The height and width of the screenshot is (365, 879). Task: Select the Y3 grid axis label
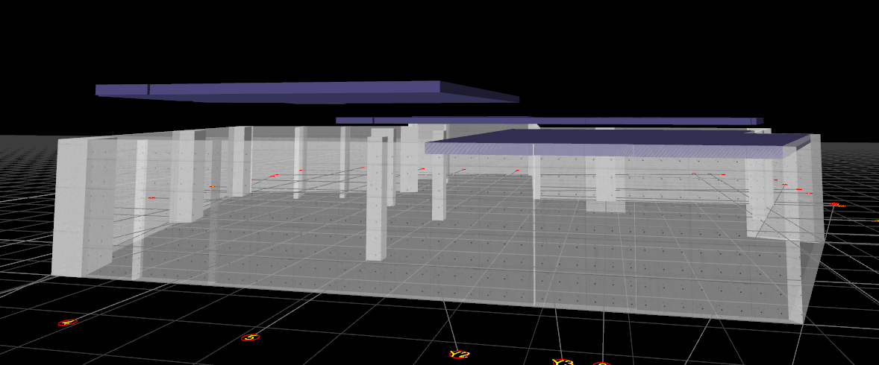point(563,362)
